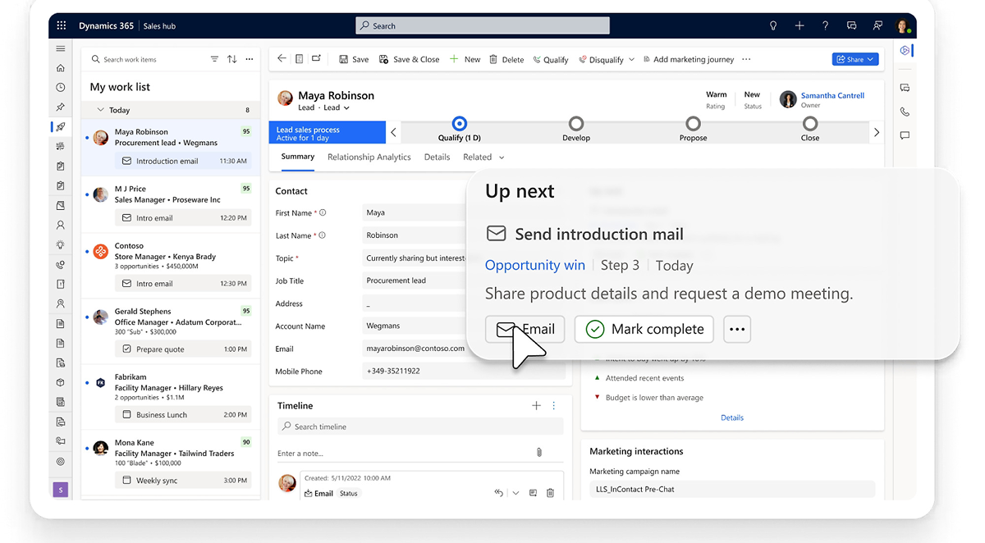Click Mark complete in Up next card

coord(644,329)
